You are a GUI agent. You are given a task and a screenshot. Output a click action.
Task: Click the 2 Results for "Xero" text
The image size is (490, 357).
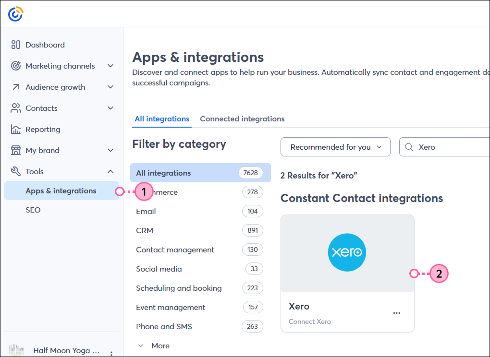(319, 176)
